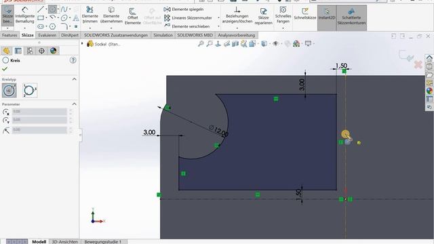Open FeatureManager tree panel tab
Screen dimensions: 434x244
click(6, 51)
